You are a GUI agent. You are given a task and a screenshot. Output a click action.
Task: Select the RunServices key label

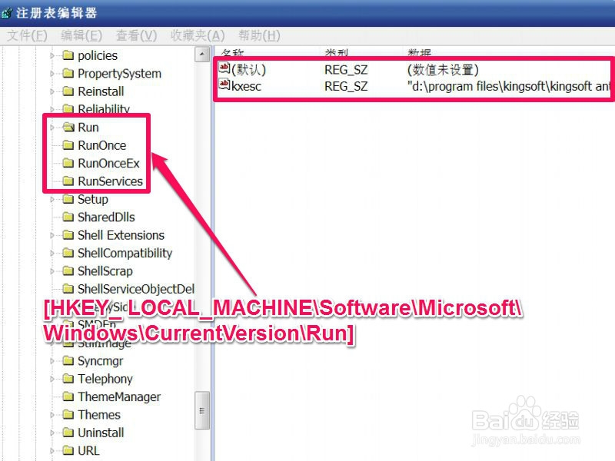click(110, 181)
